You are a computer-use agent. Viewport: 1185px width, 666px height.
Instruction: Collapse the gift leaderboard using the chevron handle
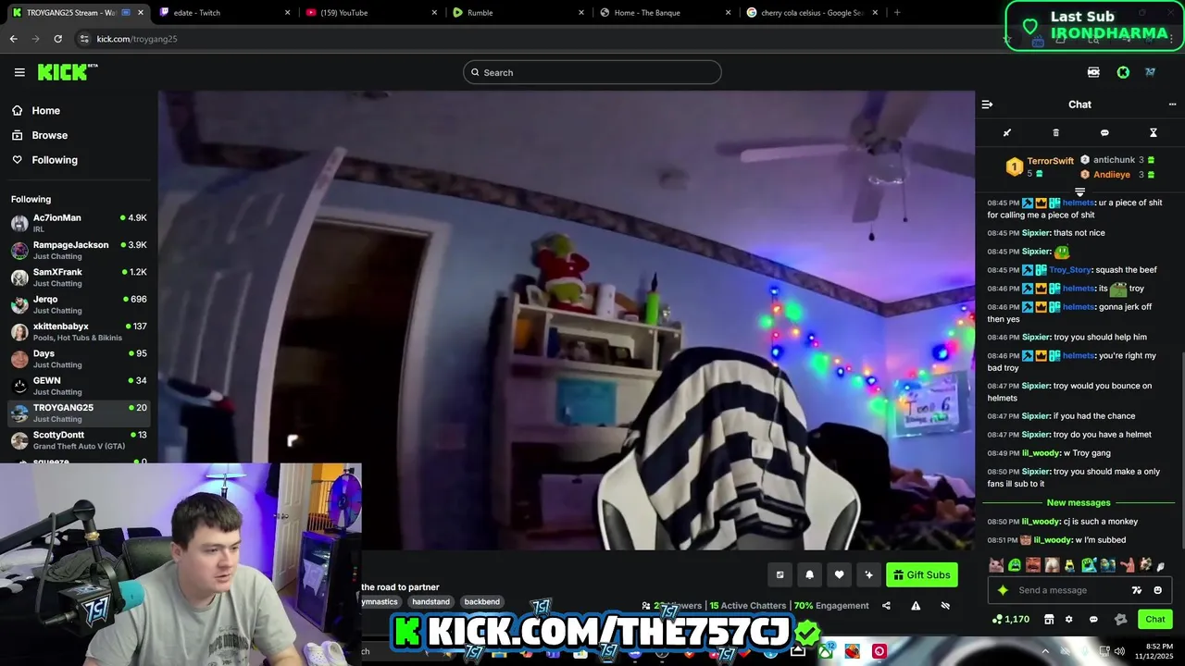point(1079,191)
